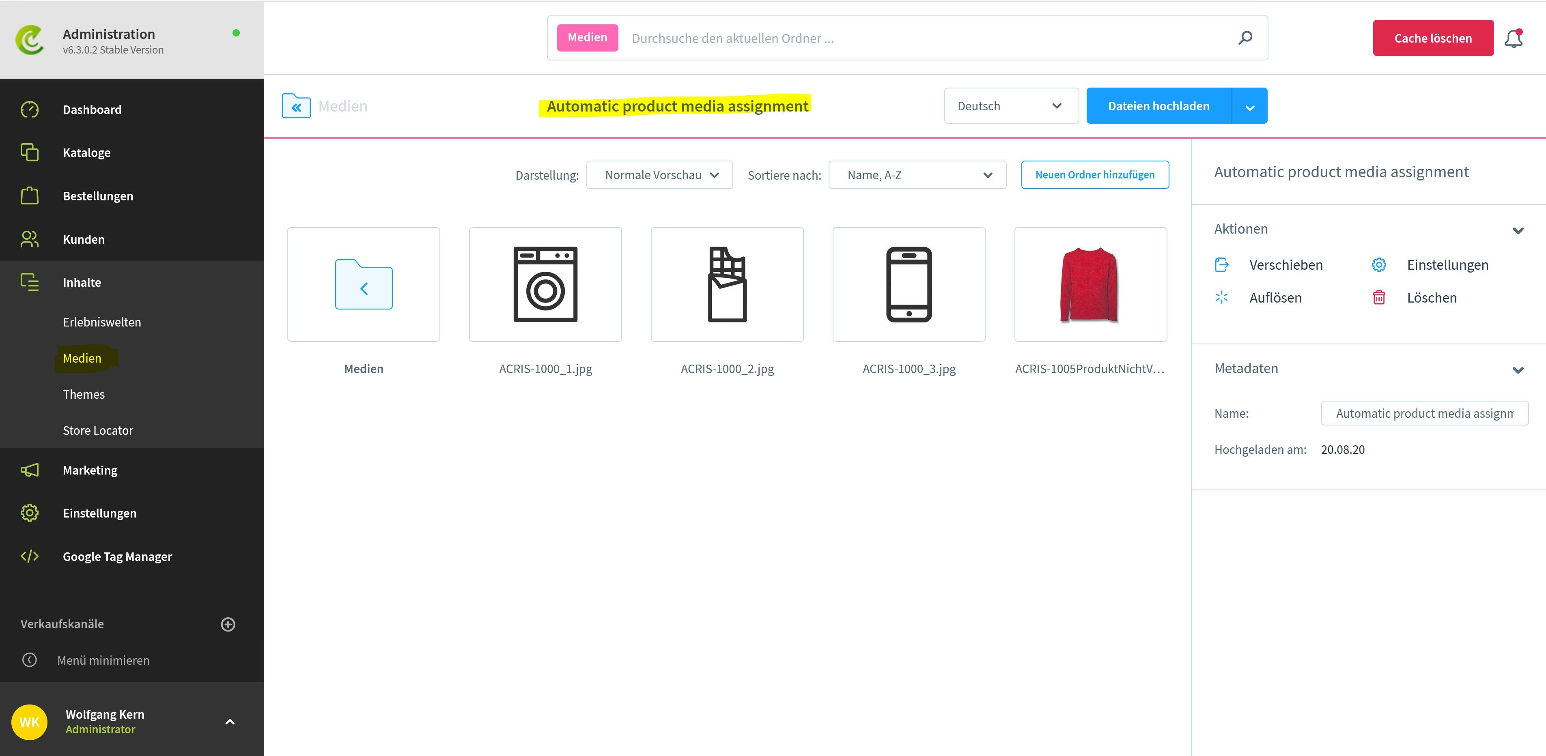The height and width of the screenshot is (756, 1546).
Task: Open the Sortiere nach Name A-Z dropdown
Action: [x=917, y=174]
